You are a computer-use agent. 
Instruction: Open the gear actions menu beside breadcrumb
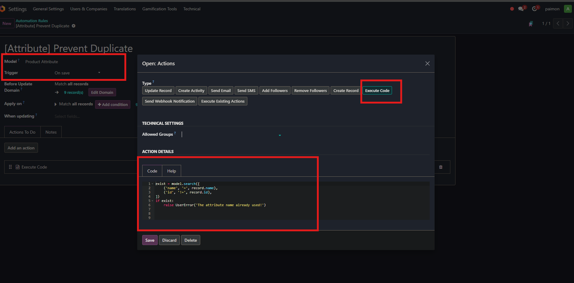(x=74, y=26)
